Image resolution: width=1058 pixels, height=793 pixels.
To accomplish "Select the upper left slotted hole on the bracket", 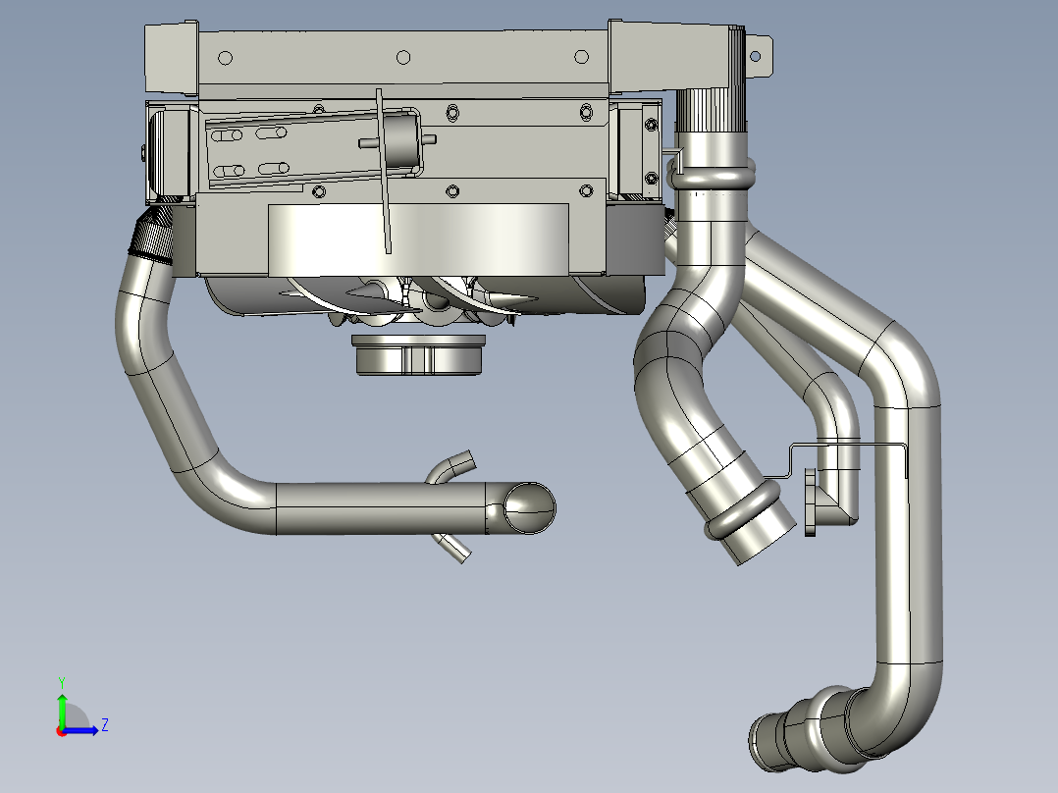I will click(x=227, y=135).
